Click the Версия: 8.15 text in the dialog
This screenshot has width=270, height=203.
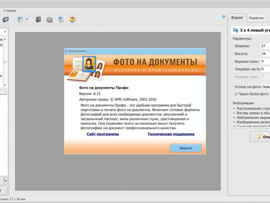pyautogui.click(x=90, y=94)
